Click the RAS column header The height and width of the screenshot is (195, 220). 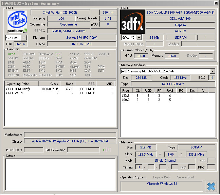click(x=170, y=91)
